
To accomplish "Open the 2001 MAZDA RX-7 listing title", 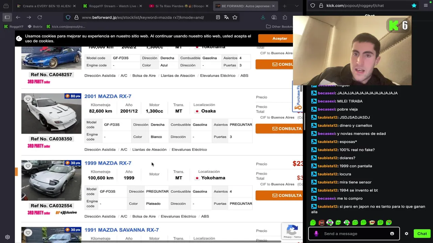I will pos(108,96).
